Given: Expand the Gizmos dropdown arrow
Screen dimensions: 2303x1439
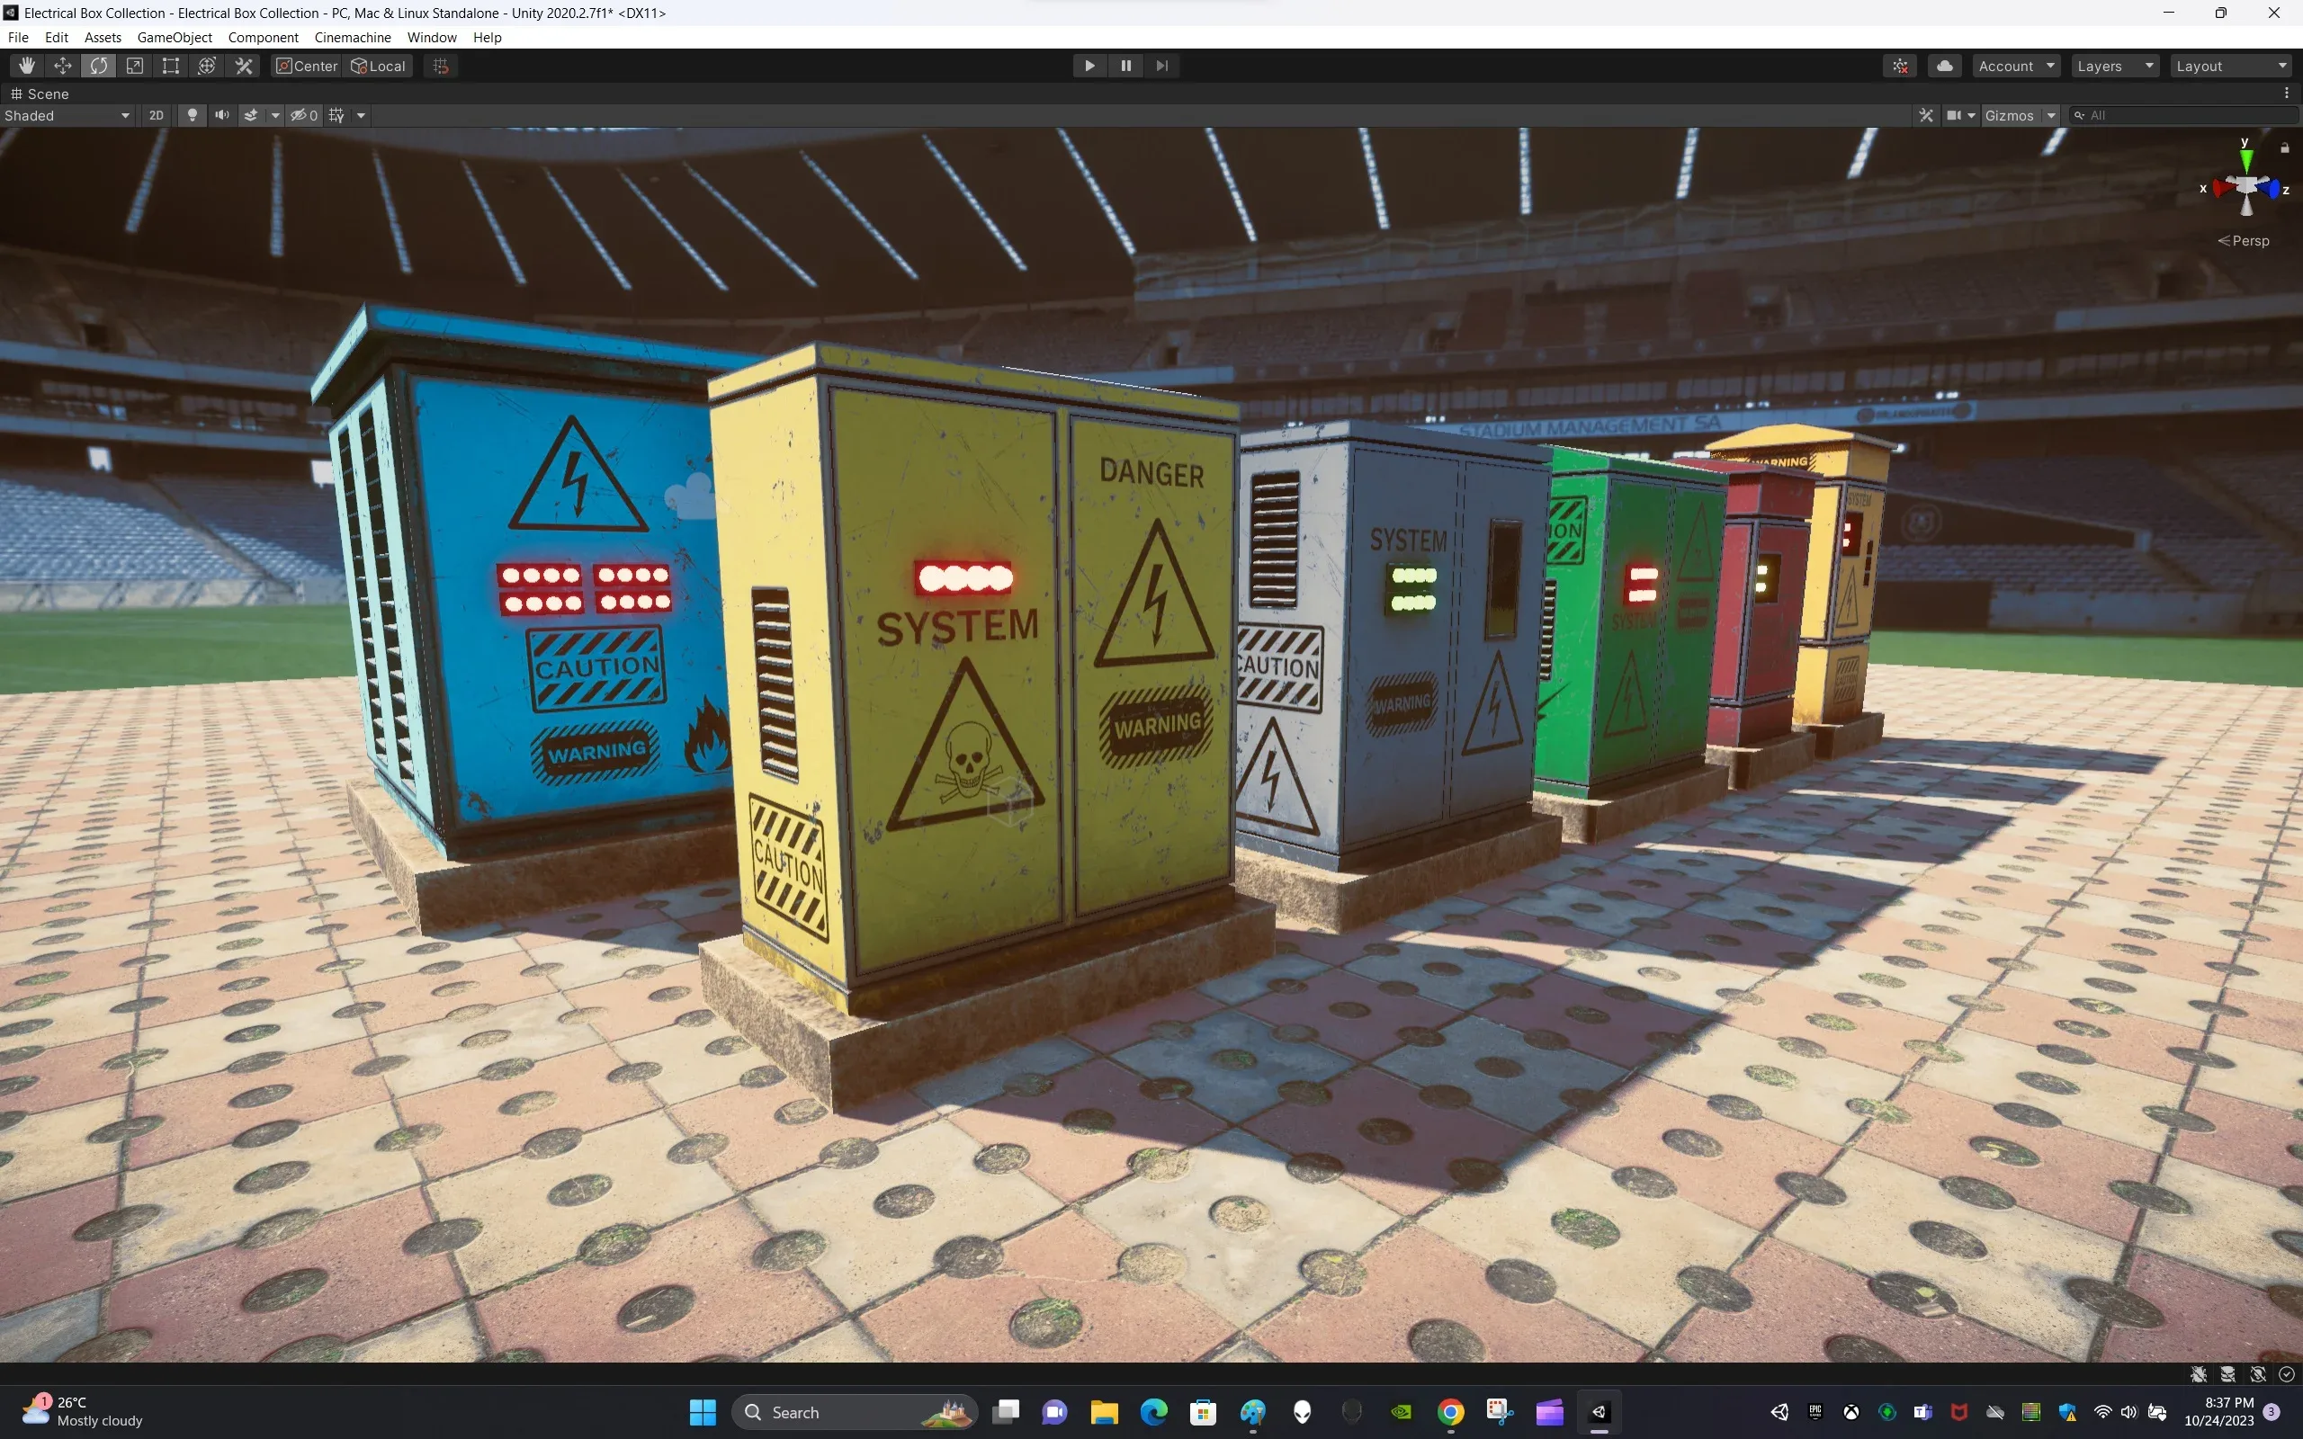Looking at the screenshot, I should click(2051, 115).
